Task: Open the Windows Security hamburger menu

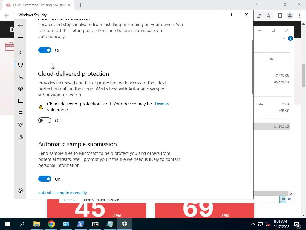Action: coord(20,39)
